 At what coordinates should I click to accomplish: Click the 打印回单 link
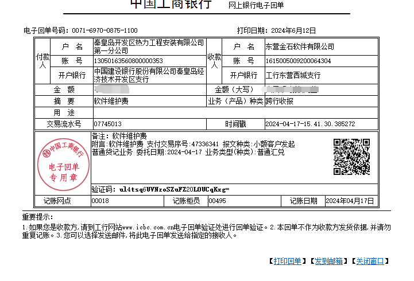(288, 262)
